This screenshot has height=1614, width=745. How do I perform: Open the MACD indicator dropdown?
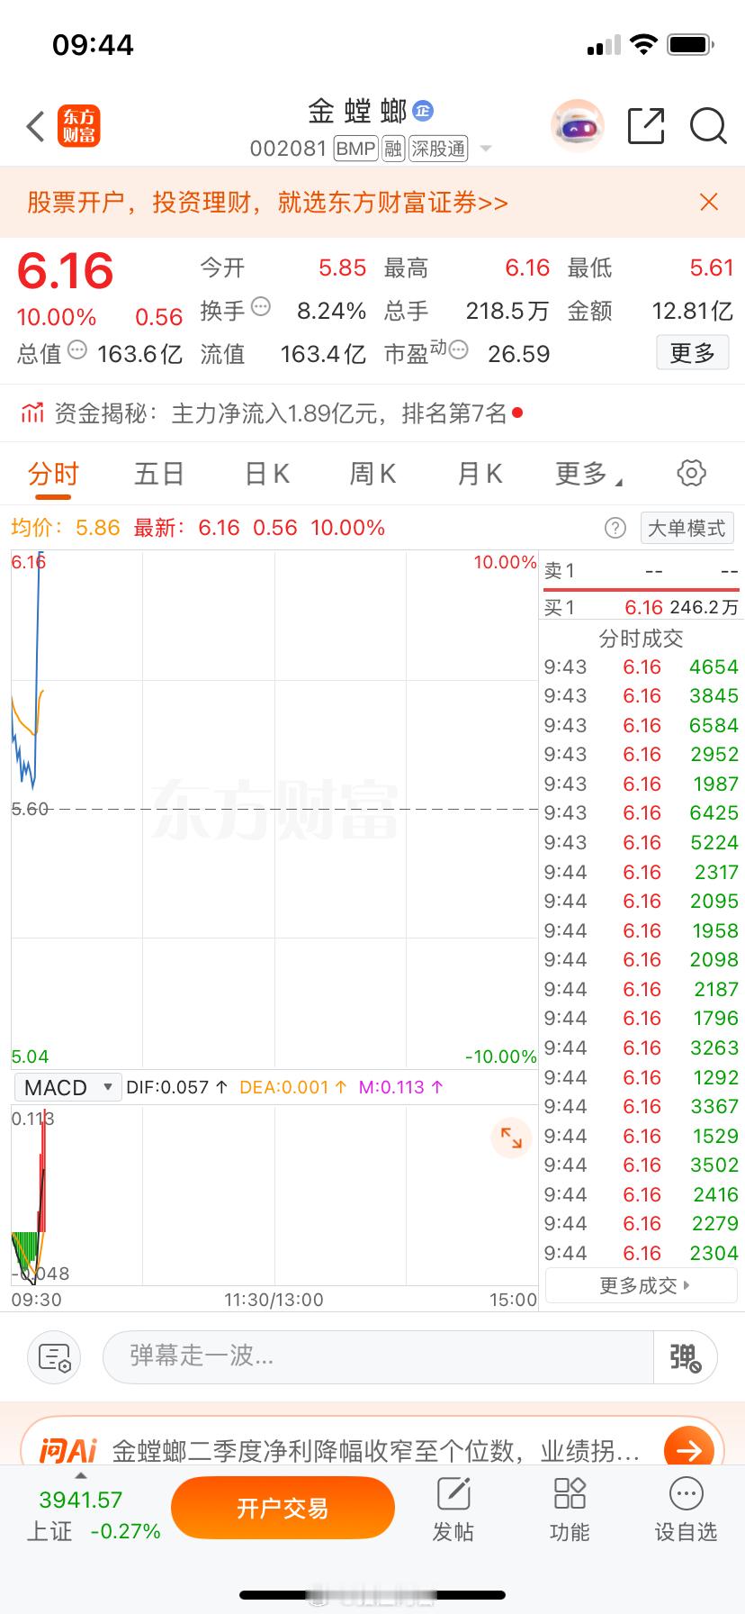click(67, 1087)
